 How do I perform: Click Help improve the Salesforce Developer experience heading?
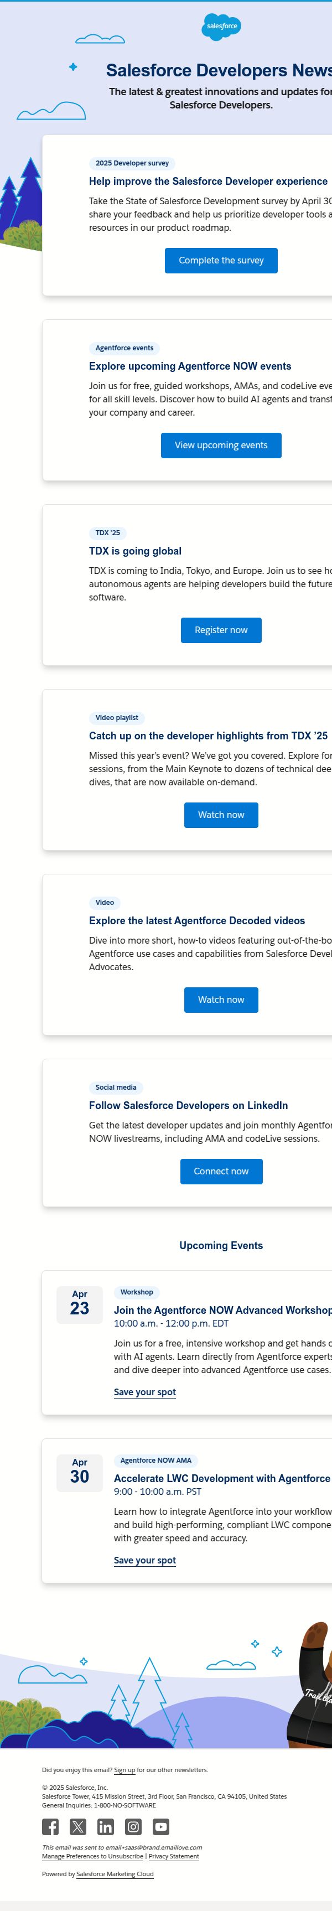click(208, 181)
